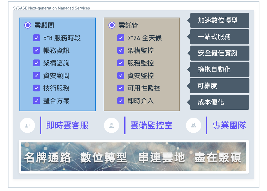Click the 名牌通路 數位轉型 banner image
This screenshot has width=267, height=191.
coord(134,157)
